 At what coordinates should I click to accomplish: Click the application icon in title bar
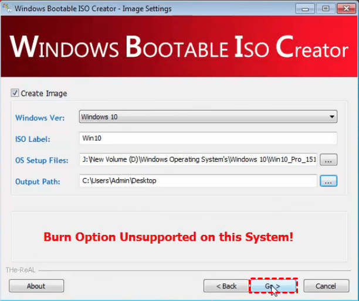click(x=7, y=8)
